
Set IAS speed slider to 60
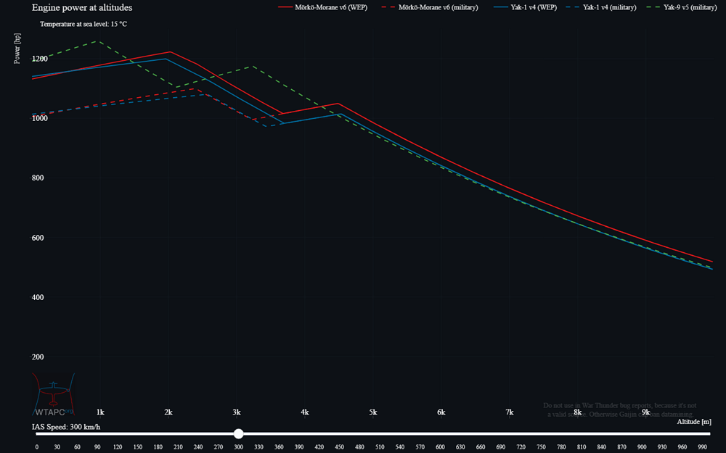click(x=77, y=447)
